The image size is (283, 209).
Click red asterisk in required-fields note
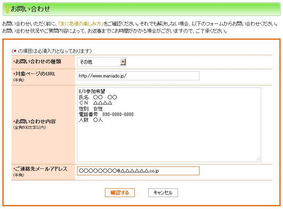[14, 51]
